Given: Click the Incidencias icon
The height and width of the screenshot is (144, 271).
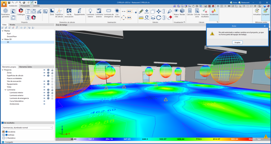Looking at the screenshot, I should point(214,12).
